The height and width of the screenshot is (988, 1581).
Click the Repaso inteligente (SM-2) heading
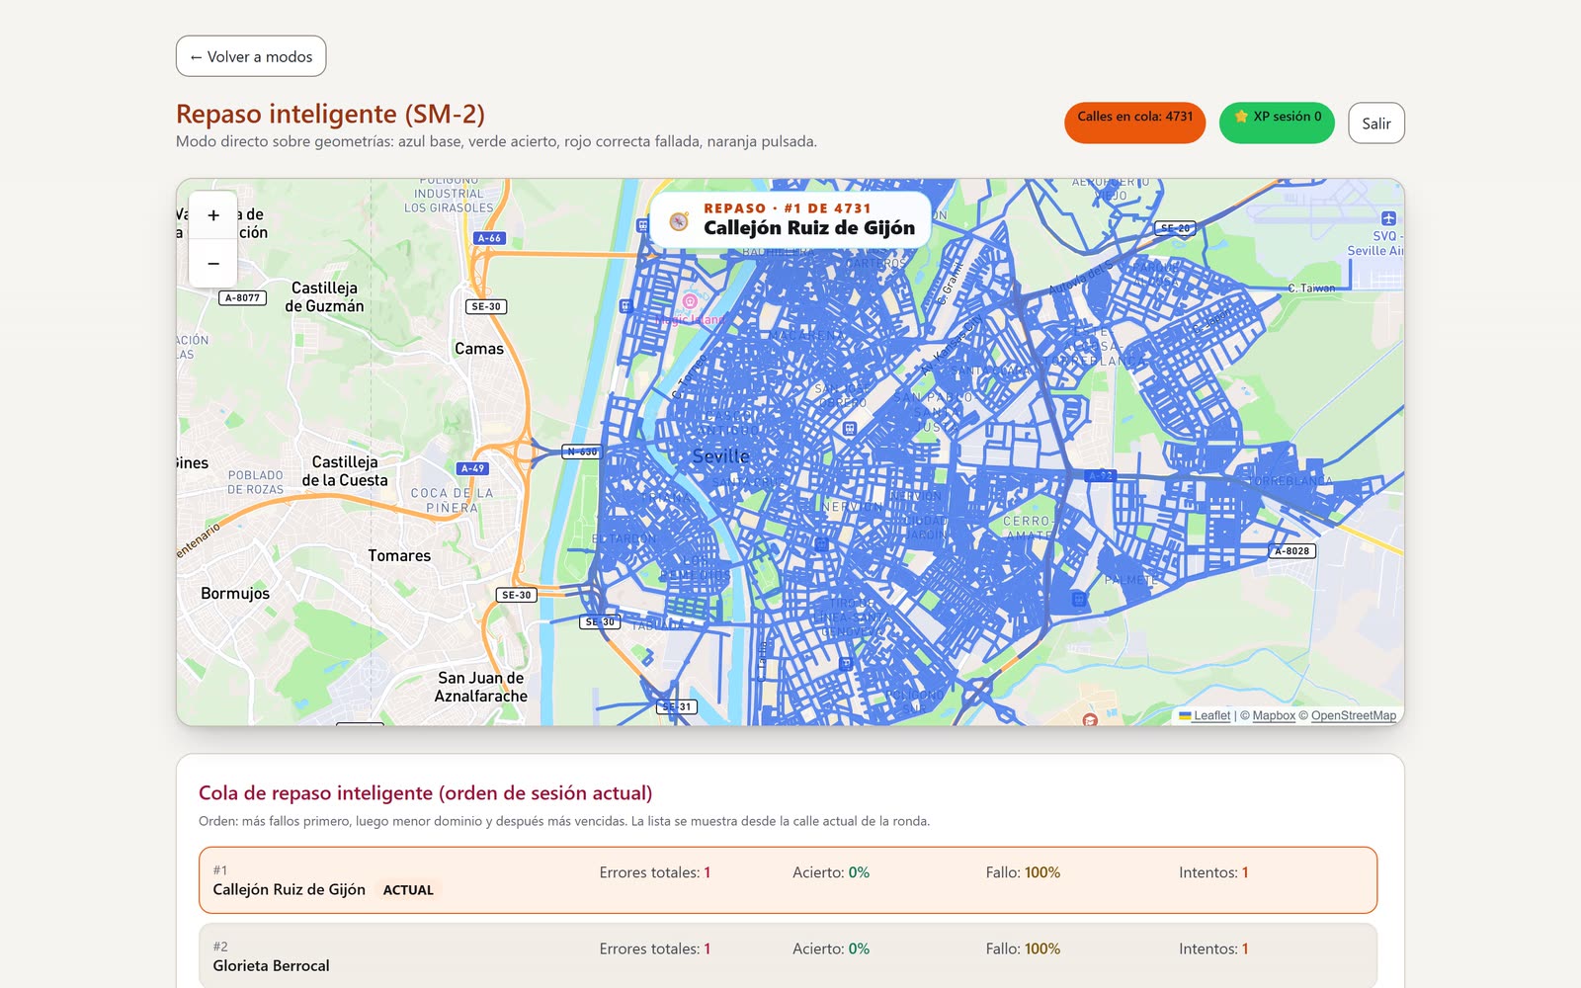coord(330,114)
